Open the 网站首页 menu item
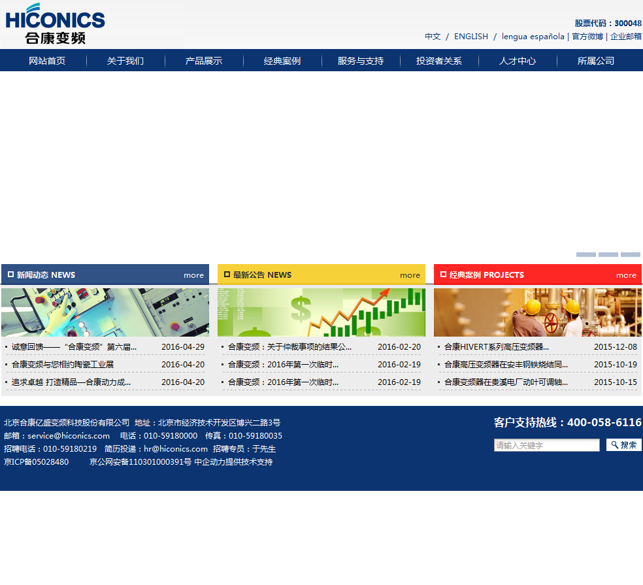 click(47, 61)
